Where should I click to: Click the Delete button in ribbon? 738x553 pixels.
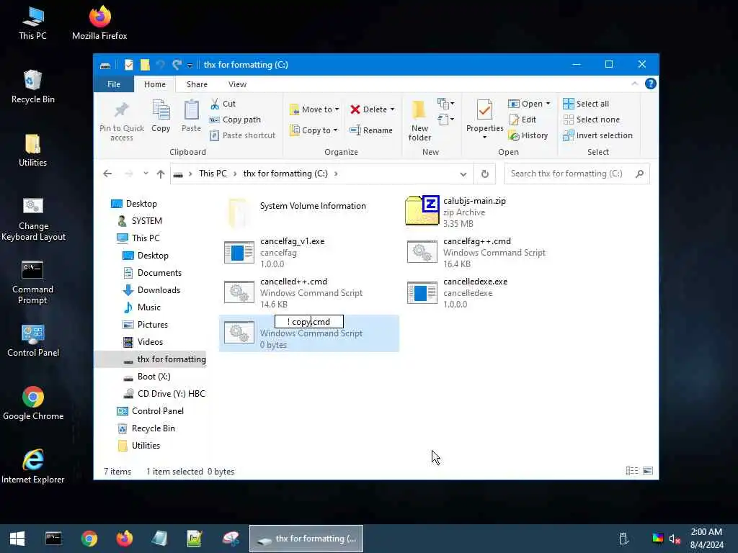pyautogui.click(x=369, y=109)
